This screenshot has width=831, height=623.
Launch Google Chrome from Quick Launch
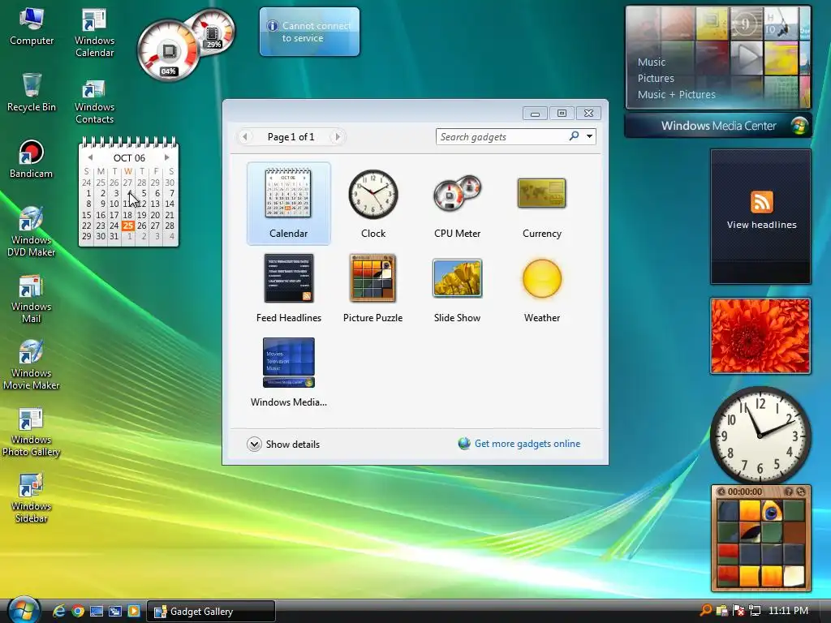pos(78,612)
